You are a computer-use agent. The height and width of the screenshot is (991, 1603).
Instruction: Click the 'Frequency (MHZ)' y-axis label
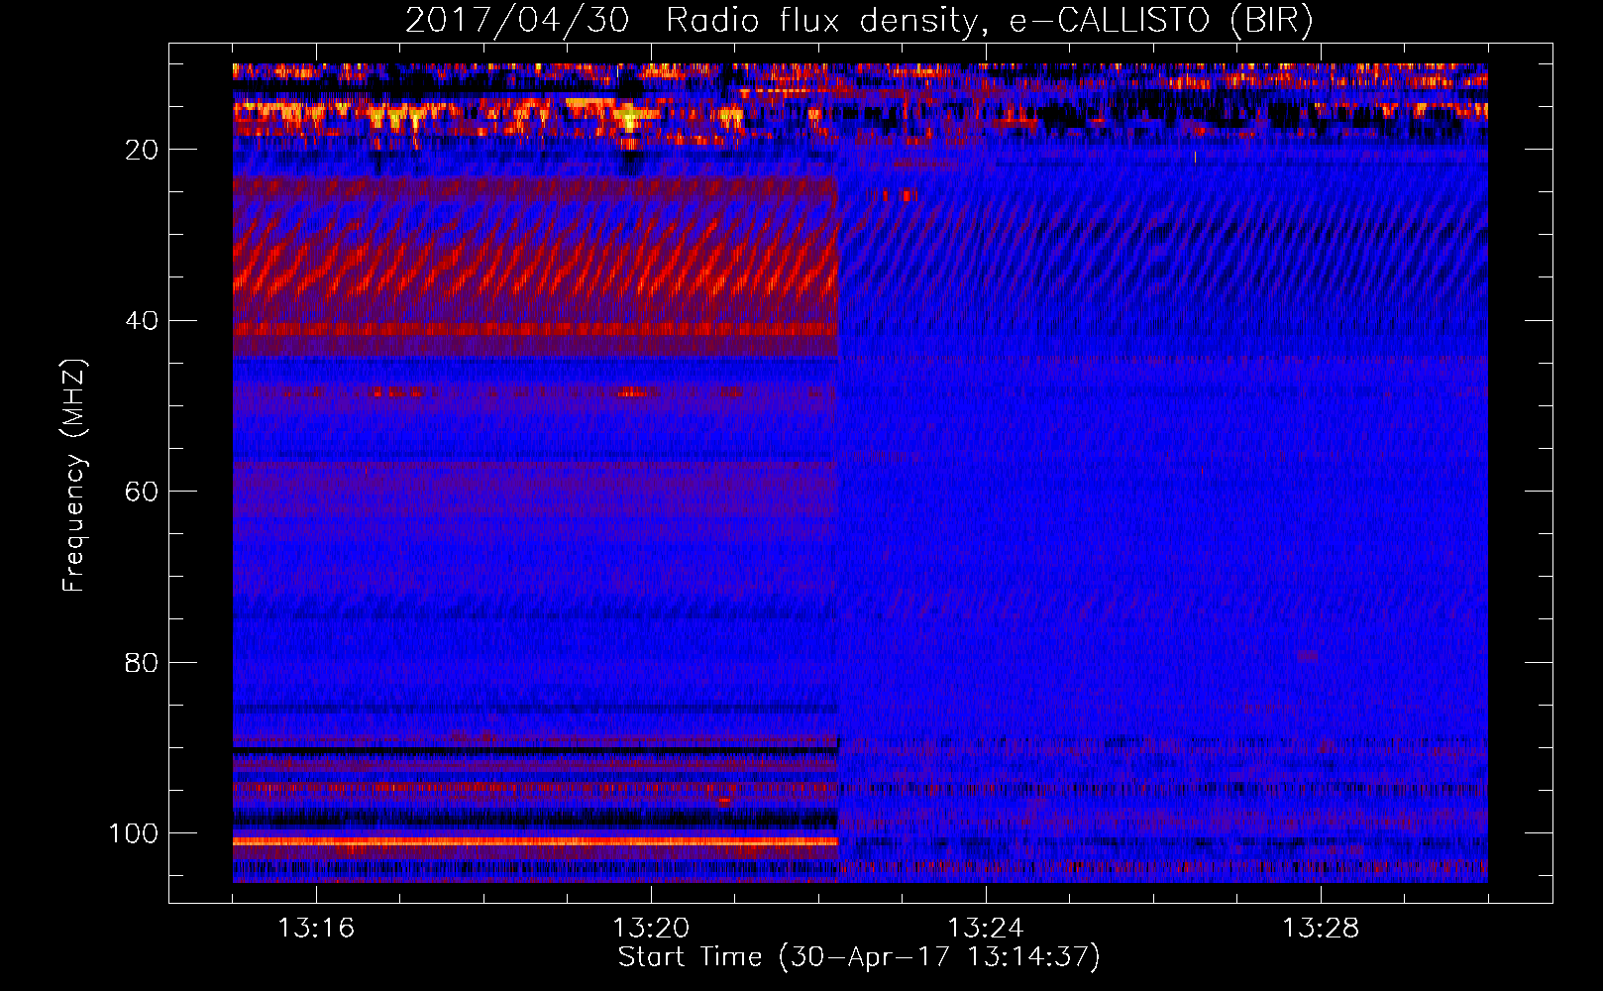point(74,475)
